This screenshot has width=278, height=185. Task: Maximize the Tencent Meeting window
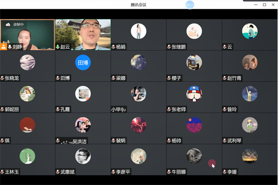(264, 4)
